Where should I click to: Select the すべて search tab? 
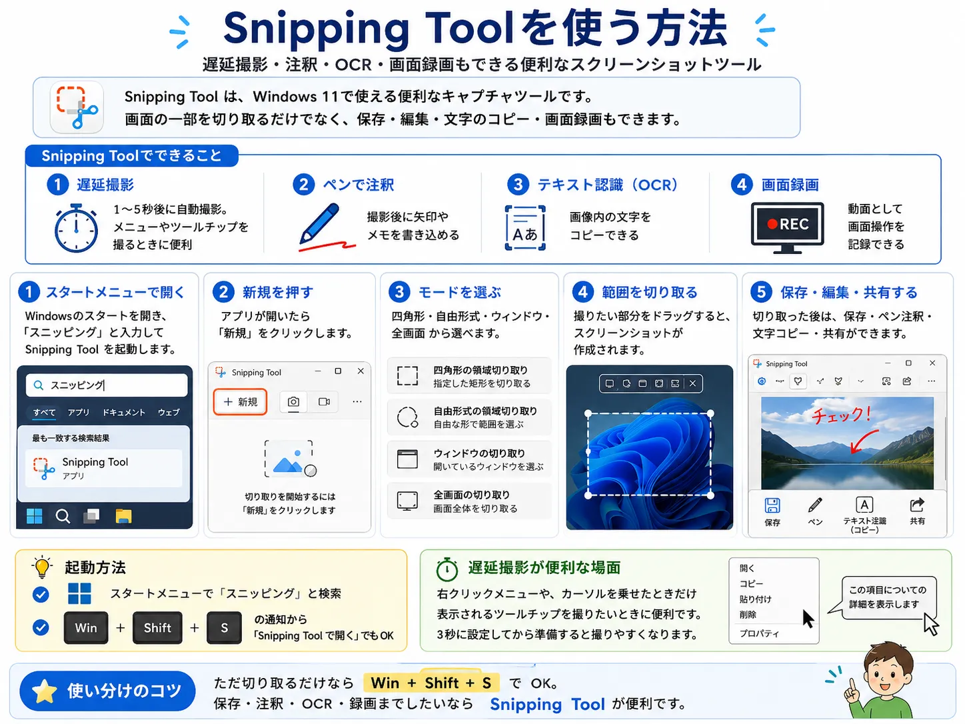(45, 413)
